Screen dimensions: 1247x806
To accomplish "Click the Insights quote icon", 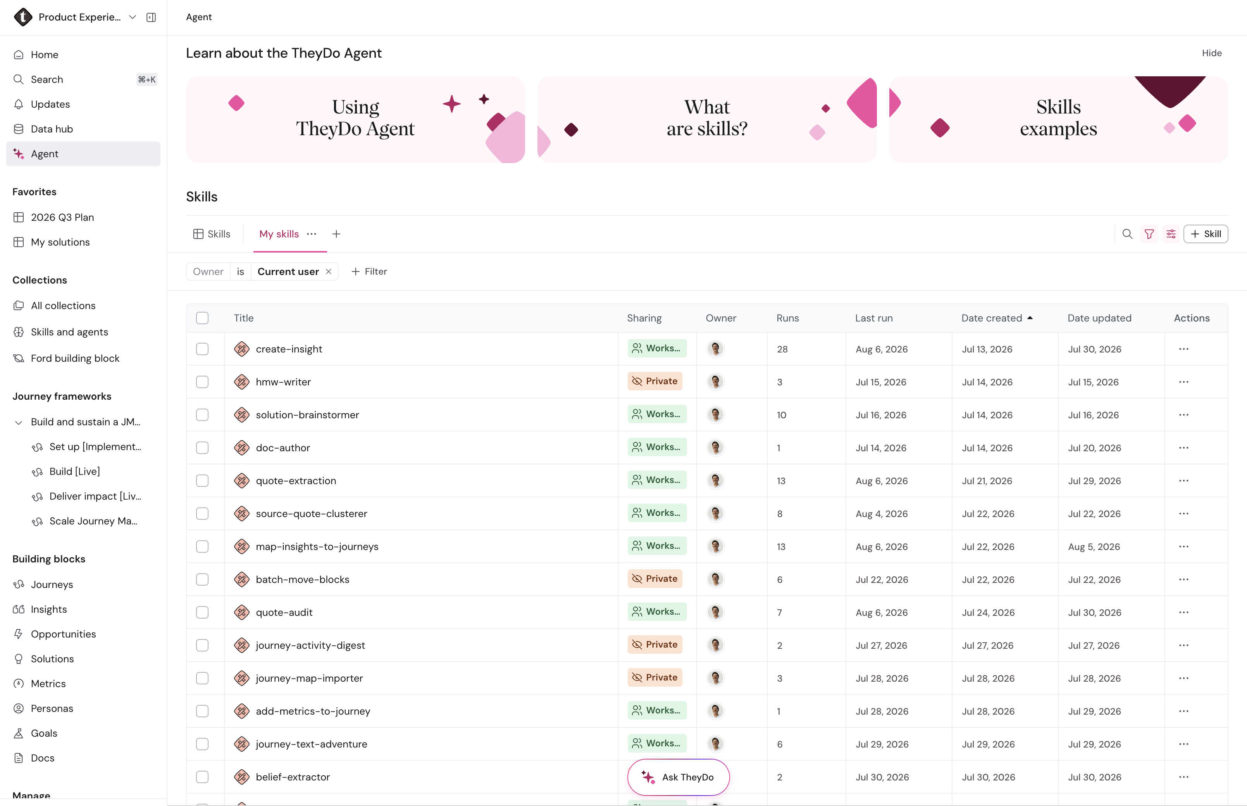I will pos(19,609).
